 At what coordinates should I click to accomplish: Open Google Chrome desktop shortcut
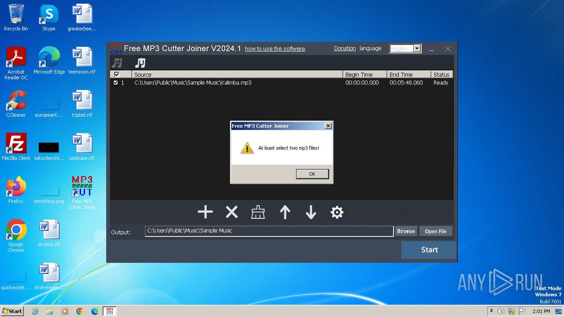[16, 236]
